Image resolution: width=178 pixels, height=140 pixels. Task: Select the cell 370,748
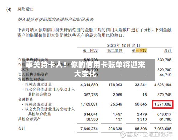pyautogui.click(x=164, y=95)
